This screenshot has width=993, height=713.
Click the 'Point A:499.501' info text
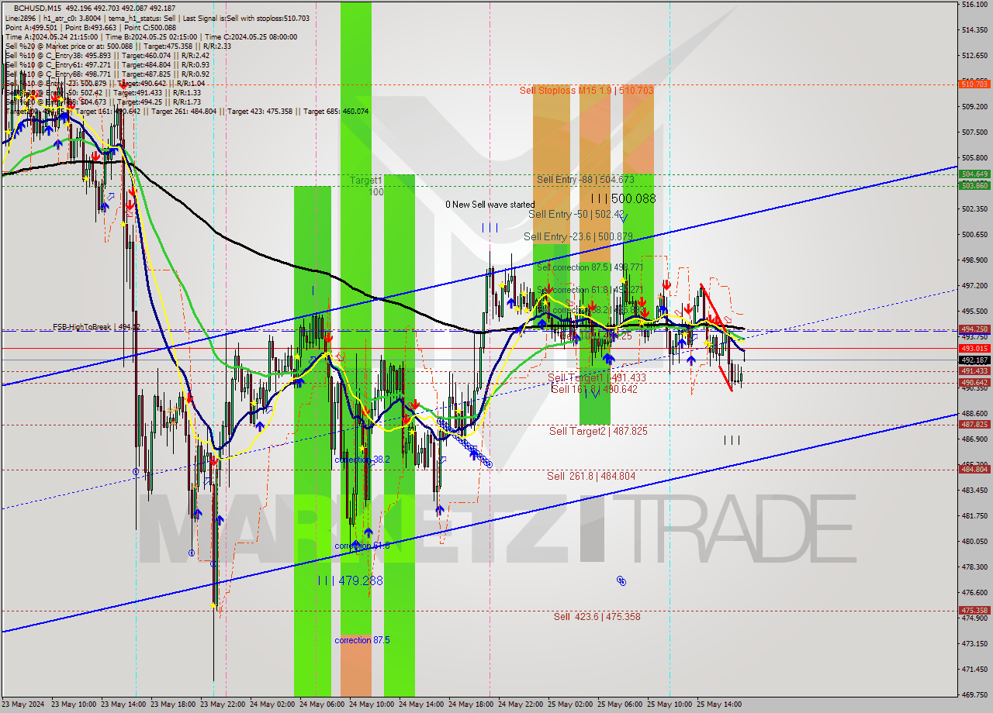(32, 27)
